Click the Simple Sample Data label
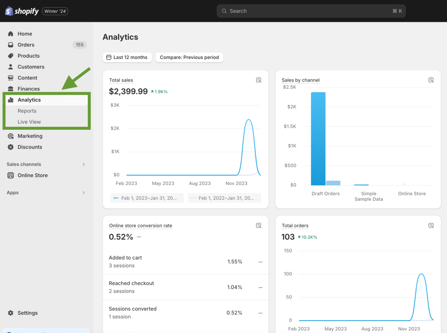Viewport: 447px width, 333px height. pyautogui.click(x=368, y=196)
